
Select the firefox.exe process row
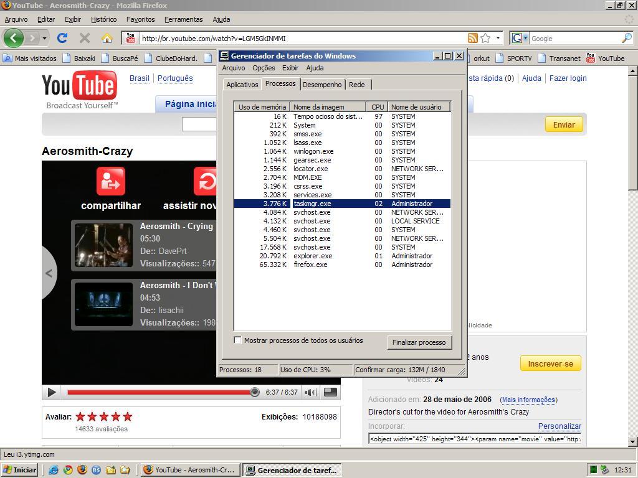[x=342, y=265]
